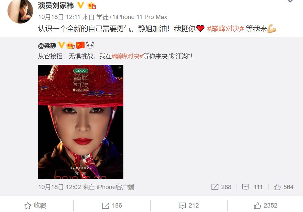
Task: Repost this post via the 186 button
Action: (112, 206)
